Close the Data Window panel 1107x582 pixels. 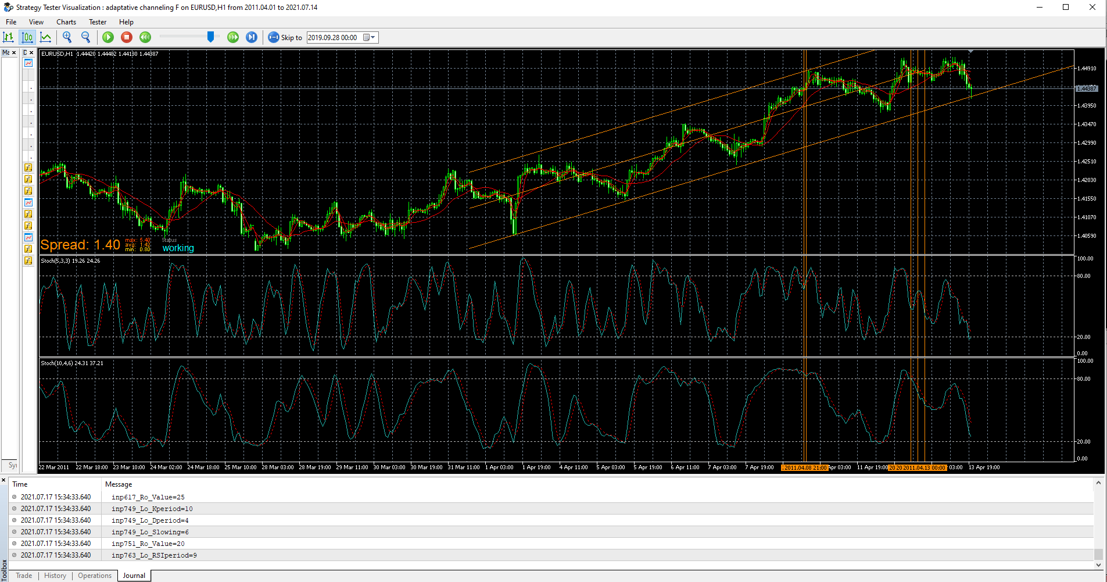[31, 53]
